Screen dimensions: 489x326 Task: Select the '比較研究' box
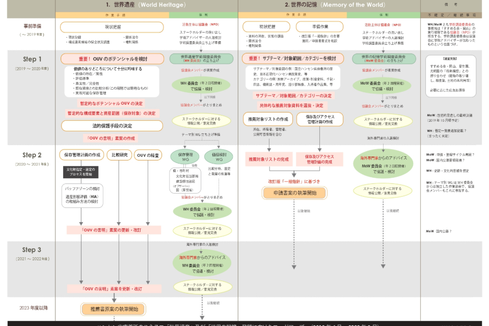pyautogui.click(x=119, y=155)
